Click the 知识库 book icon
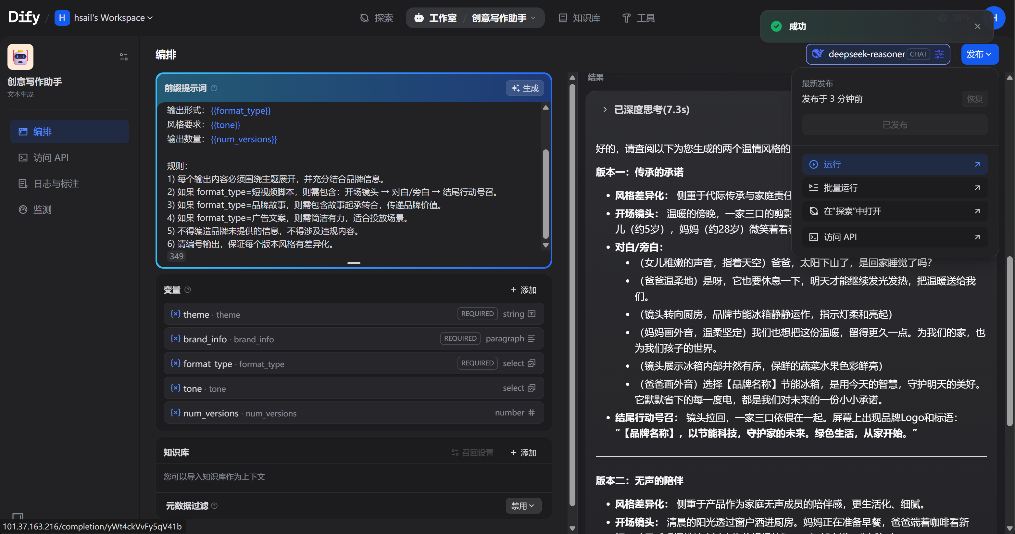The image size is (1015, 534). 563,18
